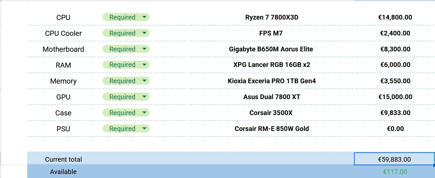Open the Required dropdown in Motherboard row

tap(126, 49)
